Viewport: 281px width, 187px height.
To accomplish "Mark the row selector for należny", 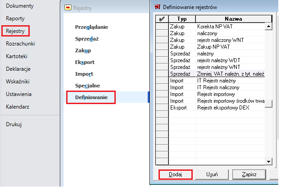I will (162, 54).
